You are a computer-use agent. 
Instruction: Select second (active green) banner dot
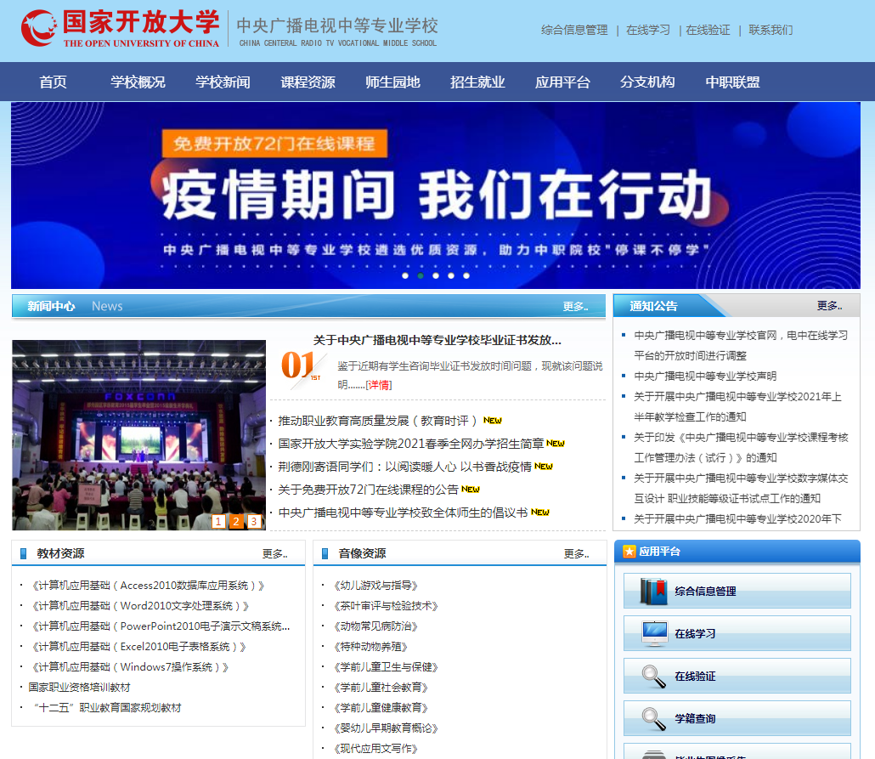click(x=421, y=275)
